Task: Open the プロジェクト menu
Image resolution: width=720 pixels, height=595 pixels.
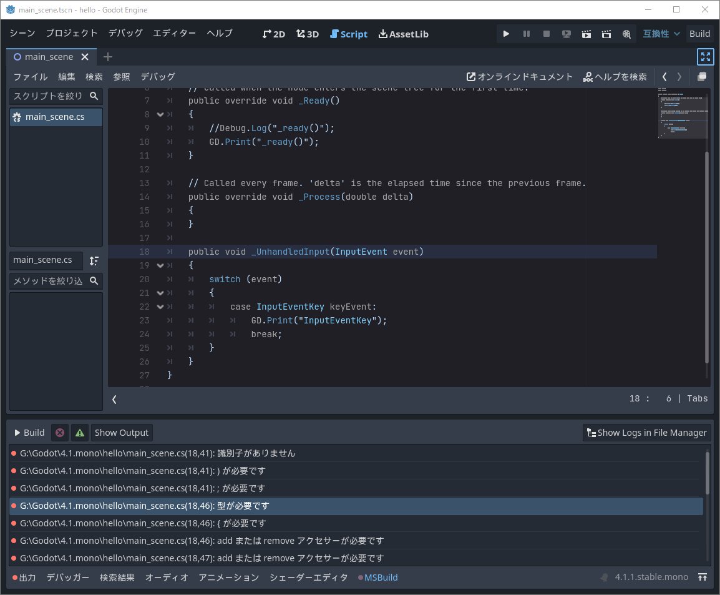Action: pos(72,33)
